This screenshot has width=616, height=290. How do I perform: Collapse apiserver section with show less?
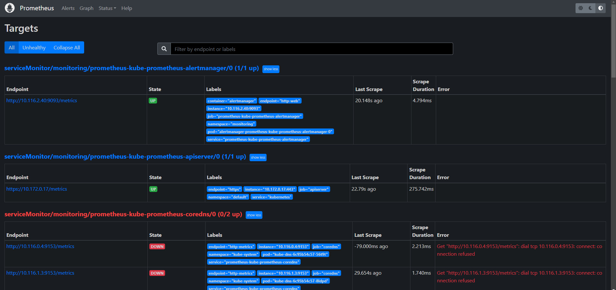(x=258, y=157)
